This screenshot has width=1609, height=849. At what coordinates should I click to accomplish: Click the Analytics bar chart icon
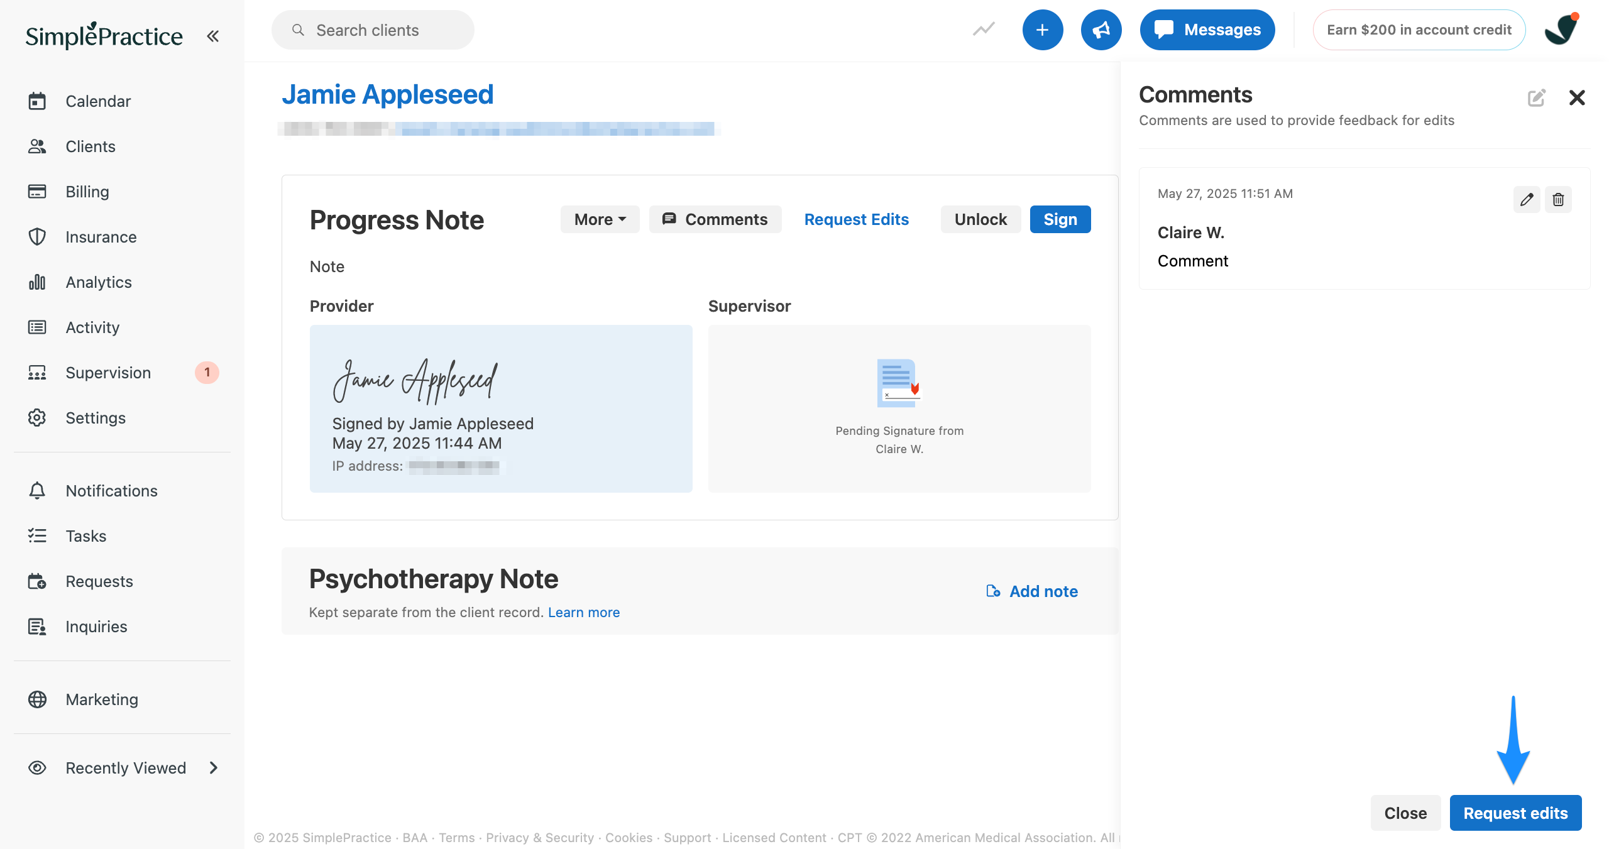pyautogui.click(x=37, y=282)
